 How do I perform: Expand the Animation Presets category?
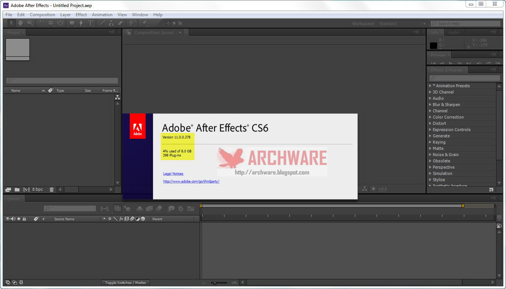(430, 86)
